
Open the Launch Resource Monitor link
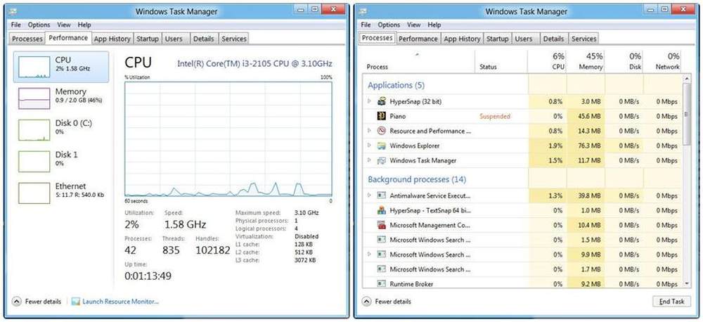tap(120, 302)
